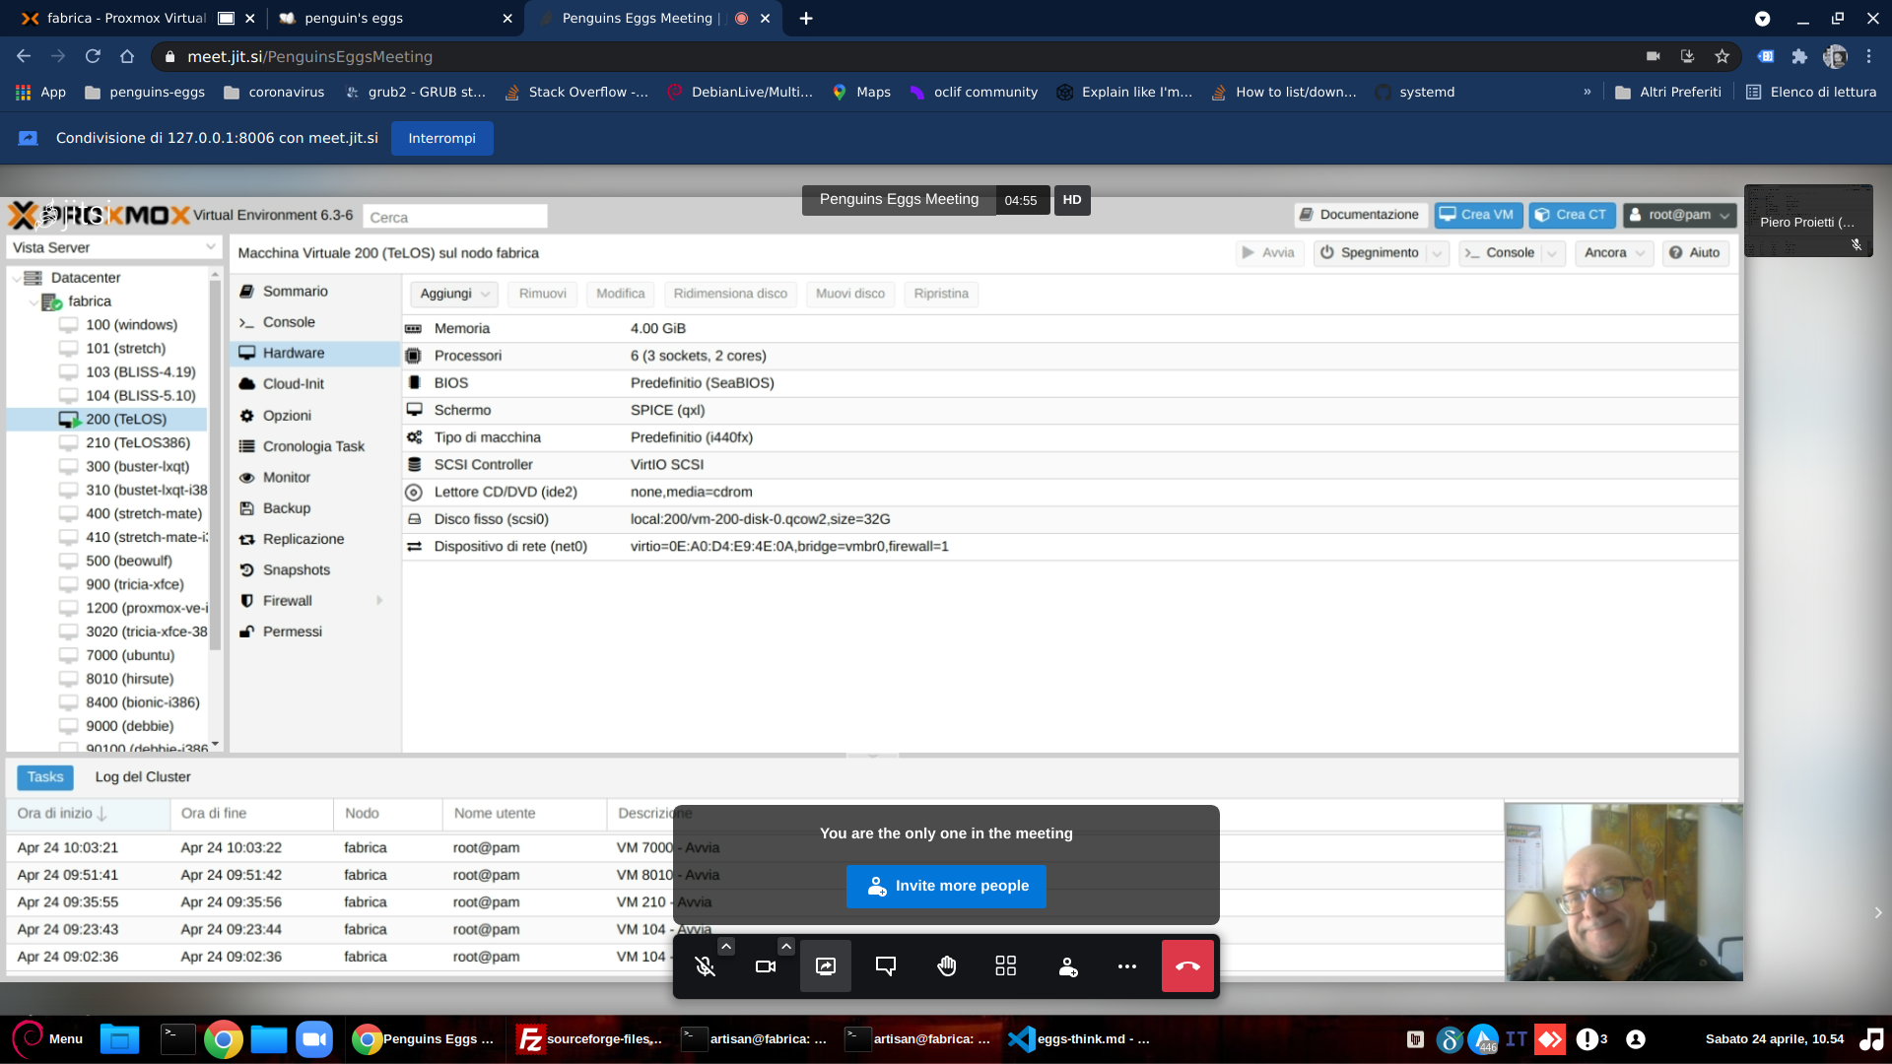Screen dimensions: 1892x1064
Task: Open the Aggiungi hardware dropdown
Action: pyautogui.click(x=454, y=294)
